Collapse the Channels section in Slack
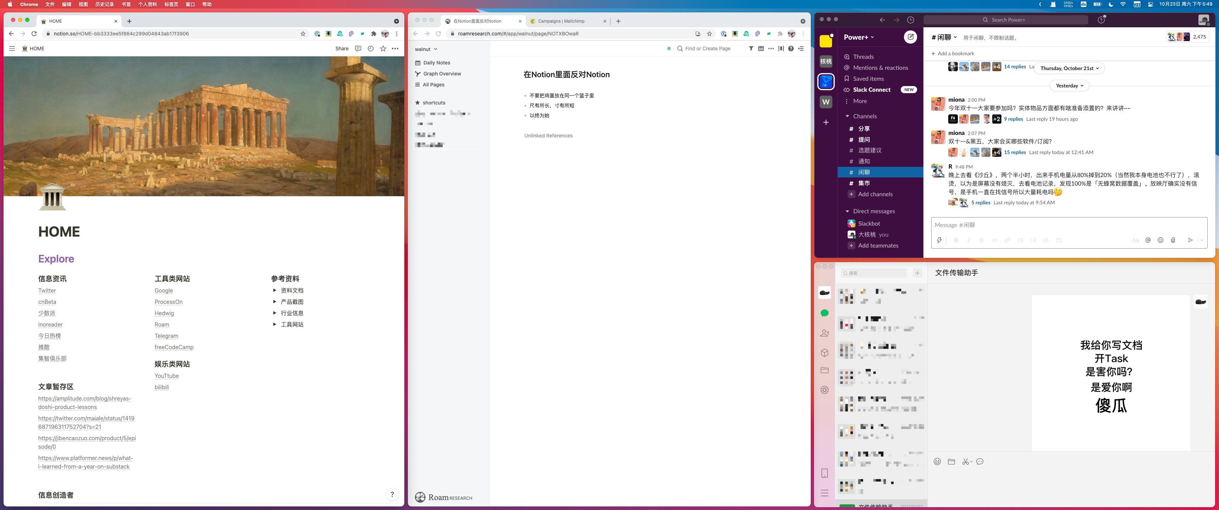The height and width of the screenshot is (510, 1219). point(847,116)
